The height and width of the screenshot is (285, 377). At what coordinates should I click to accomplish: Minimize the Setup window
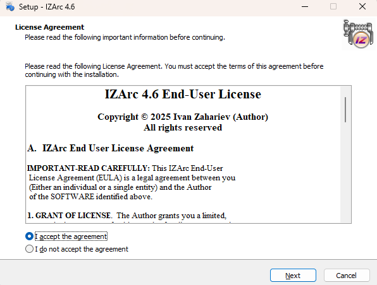click(305, 7)
